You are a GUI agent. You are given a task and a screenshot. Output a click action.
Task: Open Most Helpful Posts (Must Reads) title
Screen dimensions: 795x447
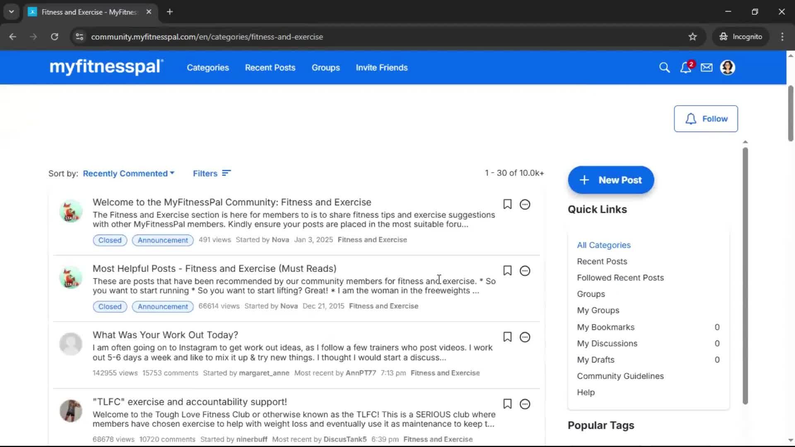pyautogui.click(x=214, y=269)
